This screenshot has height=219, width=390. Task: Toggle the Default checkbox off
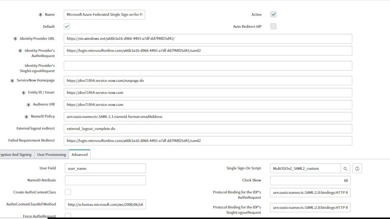[x=66, y=26]
